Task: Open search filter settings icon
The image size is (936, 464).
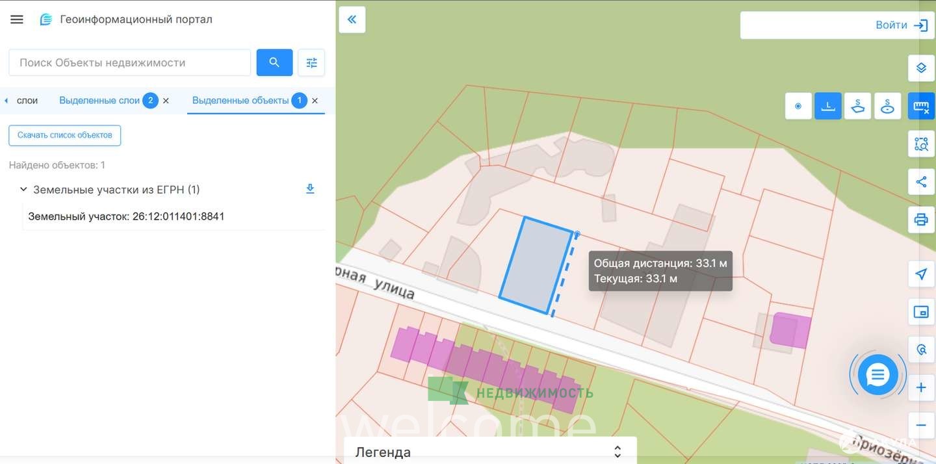Action: coord(311,62)
